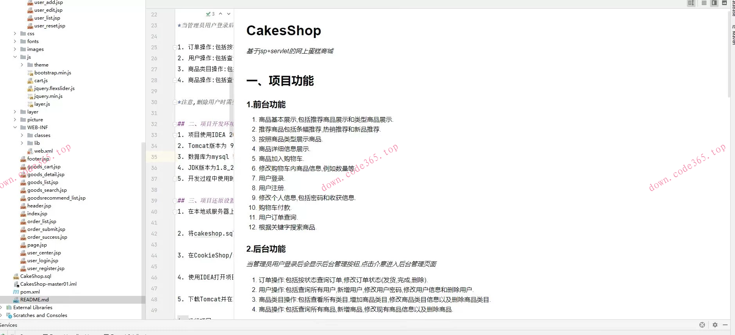735x335 pixels.
Task: Open cart.js in project tree
Action: (x=41, y=81)
